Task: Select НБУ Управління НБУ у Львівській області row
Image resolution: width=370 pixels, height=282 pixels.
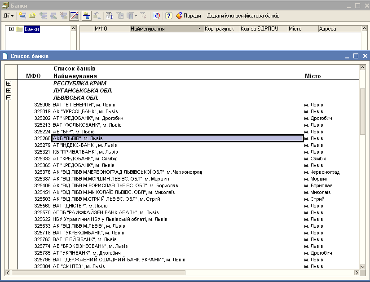Action: (x=188, y=219)
